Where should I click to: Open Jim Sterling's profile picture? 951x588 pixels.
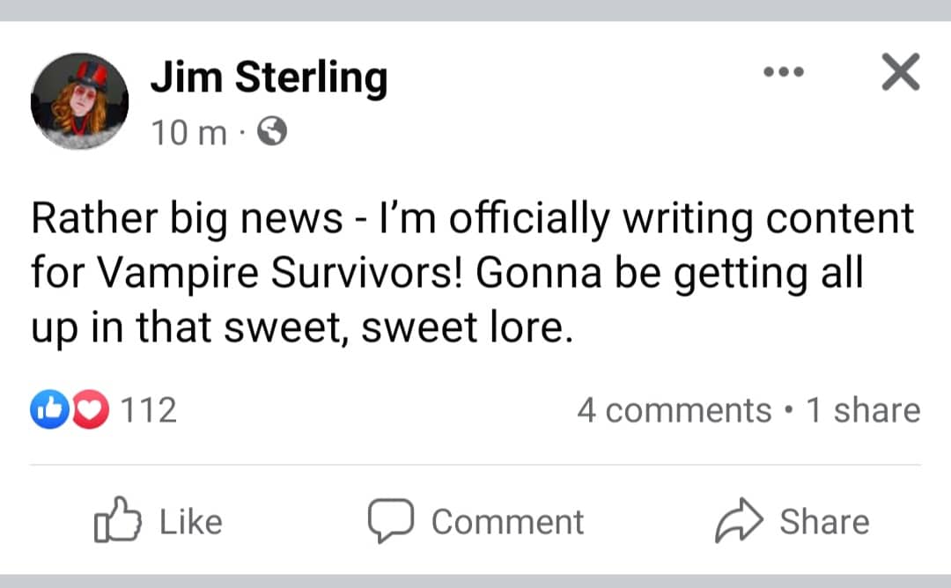[x=79, y=100]
